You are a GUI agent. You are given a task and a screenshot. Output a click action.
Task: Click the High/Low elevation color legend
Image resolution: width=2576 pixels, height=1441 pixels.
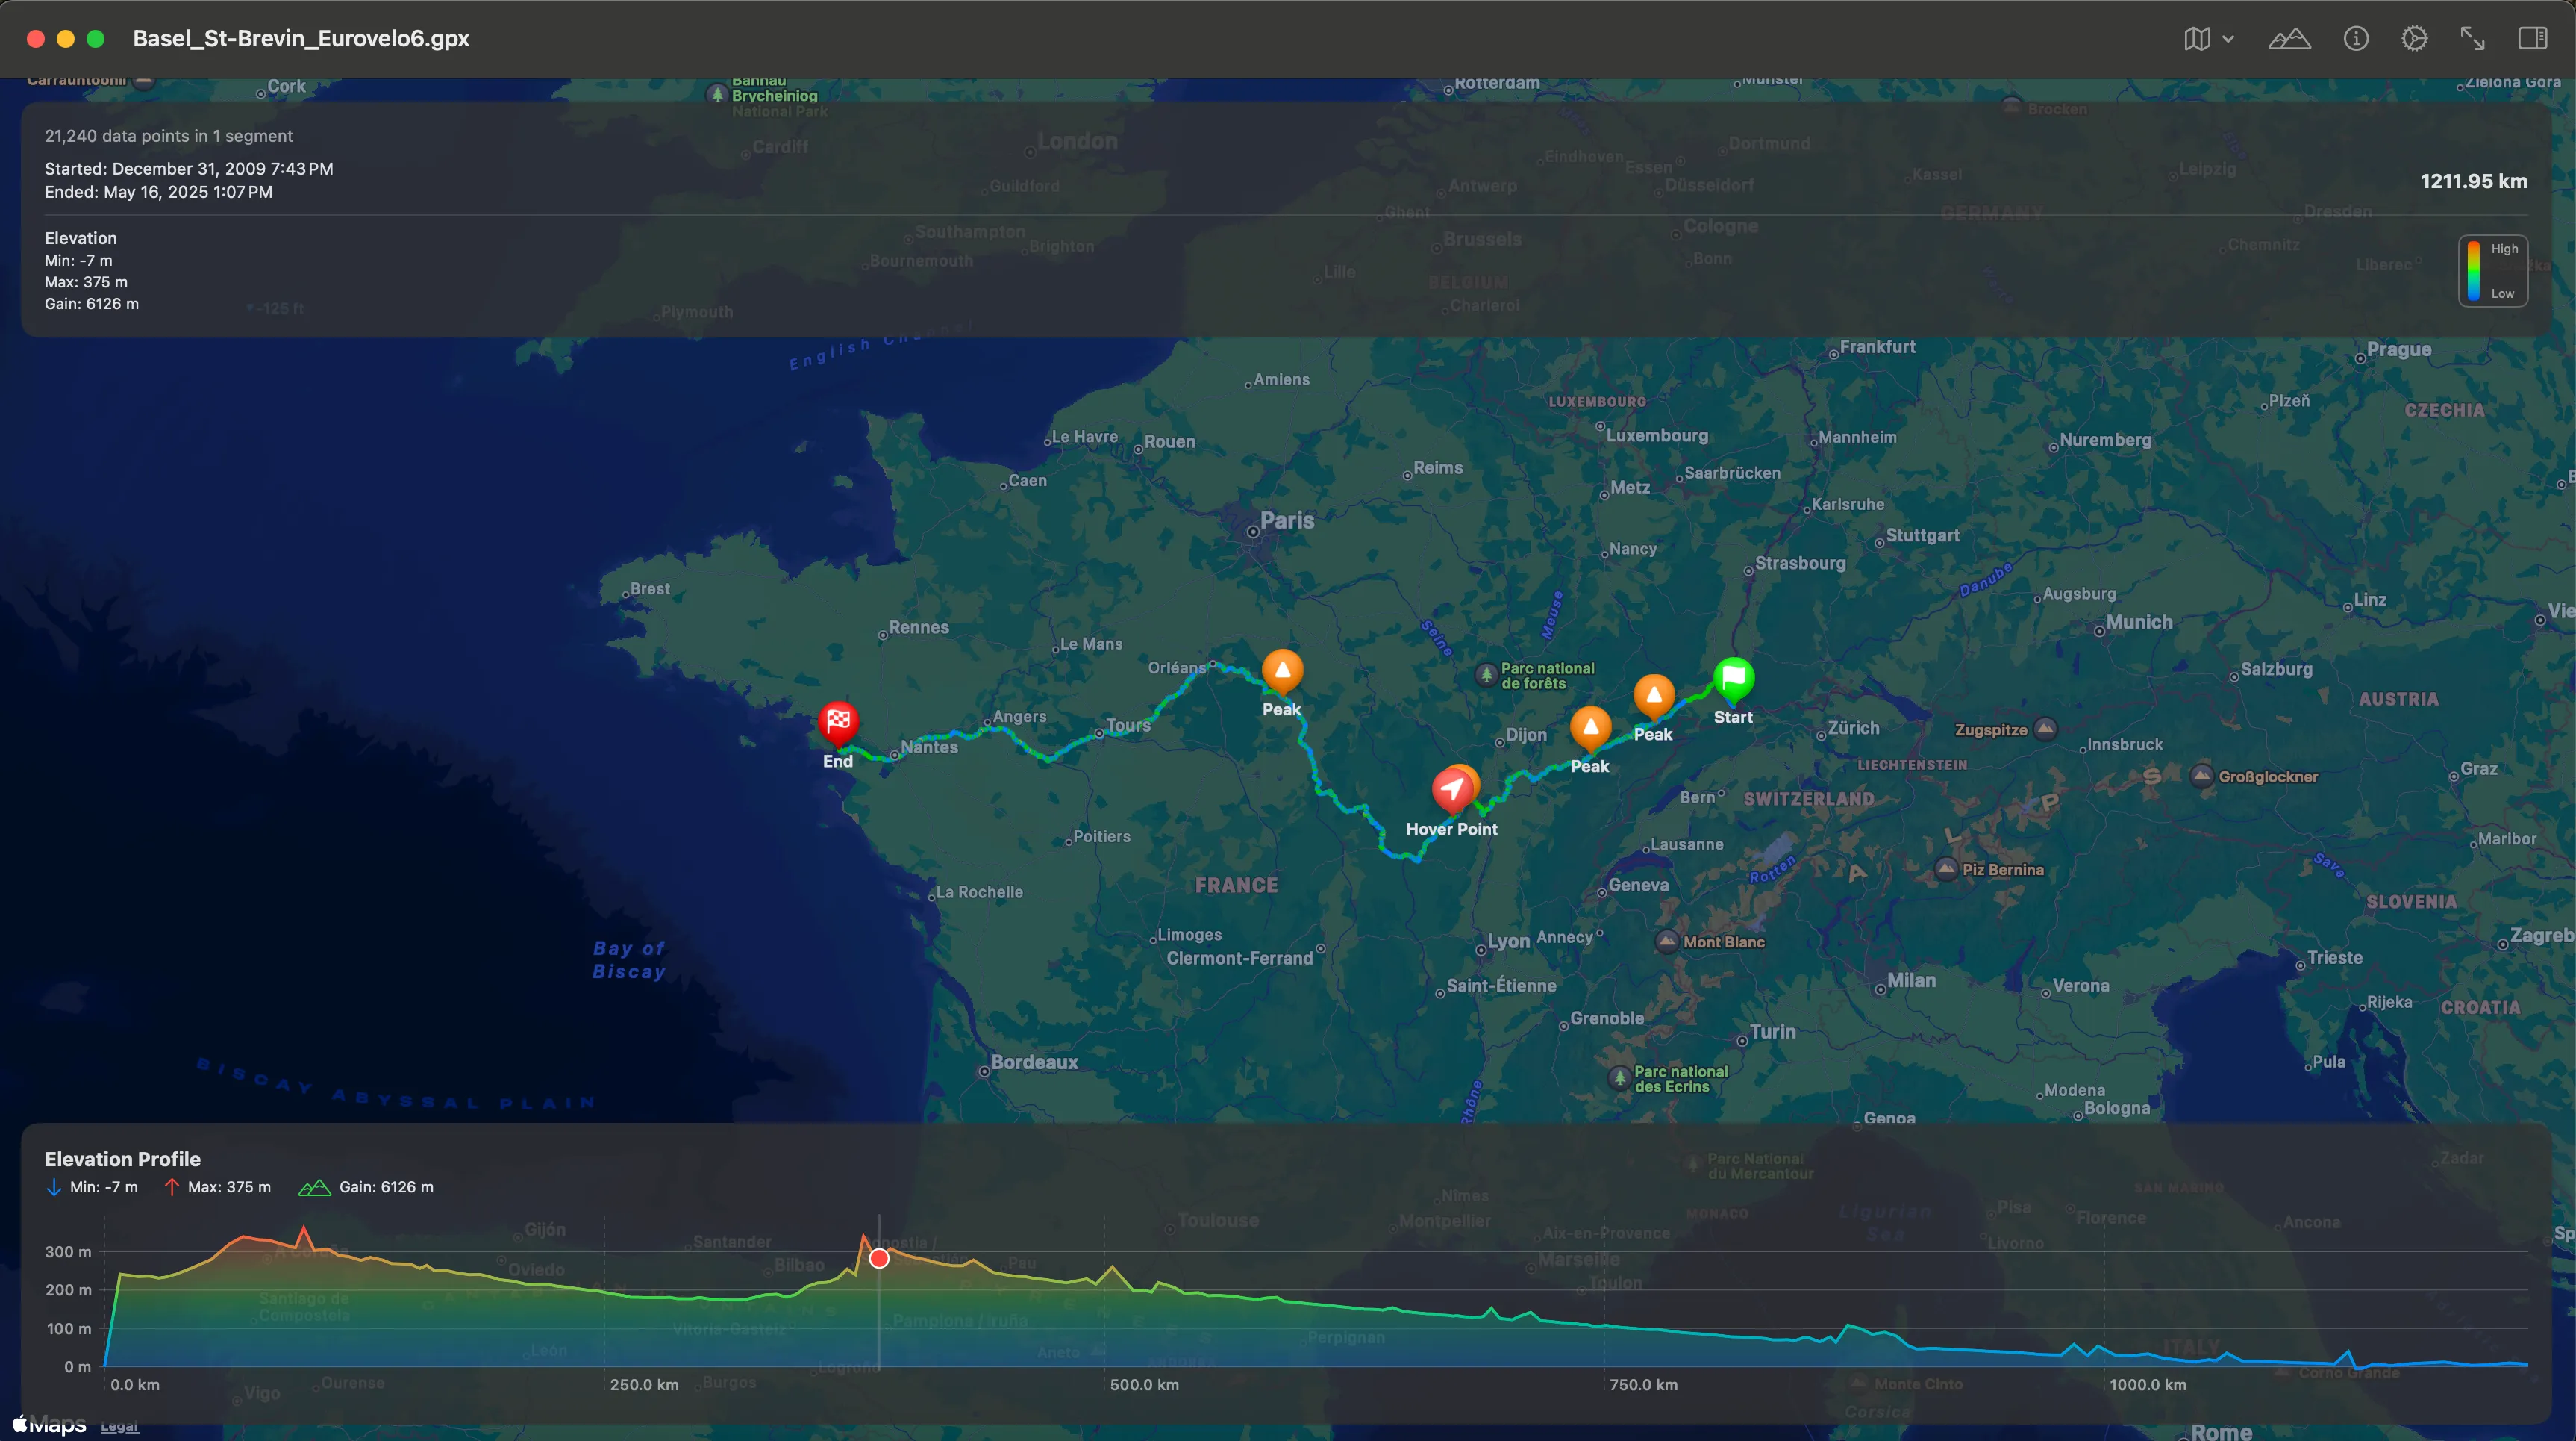coord(2493,271)
